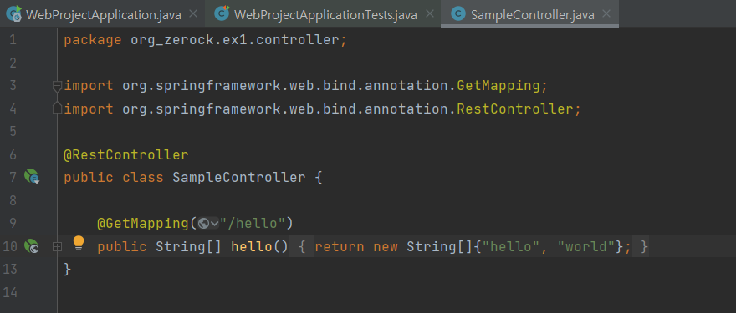
Task: Open the URL globe dropdown in @GetMapping
Action: tap(209, 224)
